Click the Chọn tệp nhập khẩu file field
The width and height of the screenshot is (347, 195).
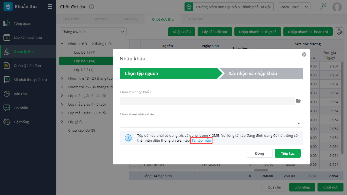tap(207, 101)
